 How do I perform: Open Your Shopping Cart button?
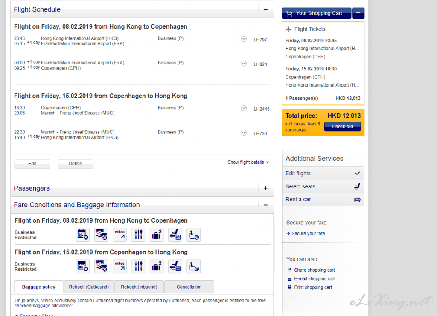click(x=316, y=13)
